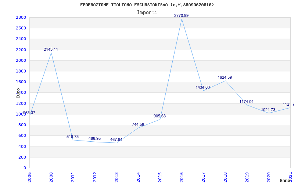Image resolution: width=294 pixels, height=184 pixels.
Task: Click the y-axis value 0
Action: 25,168
